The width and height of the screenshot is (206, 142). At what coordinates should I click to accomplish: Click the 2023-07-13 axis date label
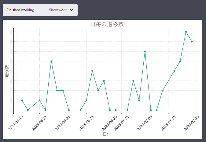click(192, 123)
